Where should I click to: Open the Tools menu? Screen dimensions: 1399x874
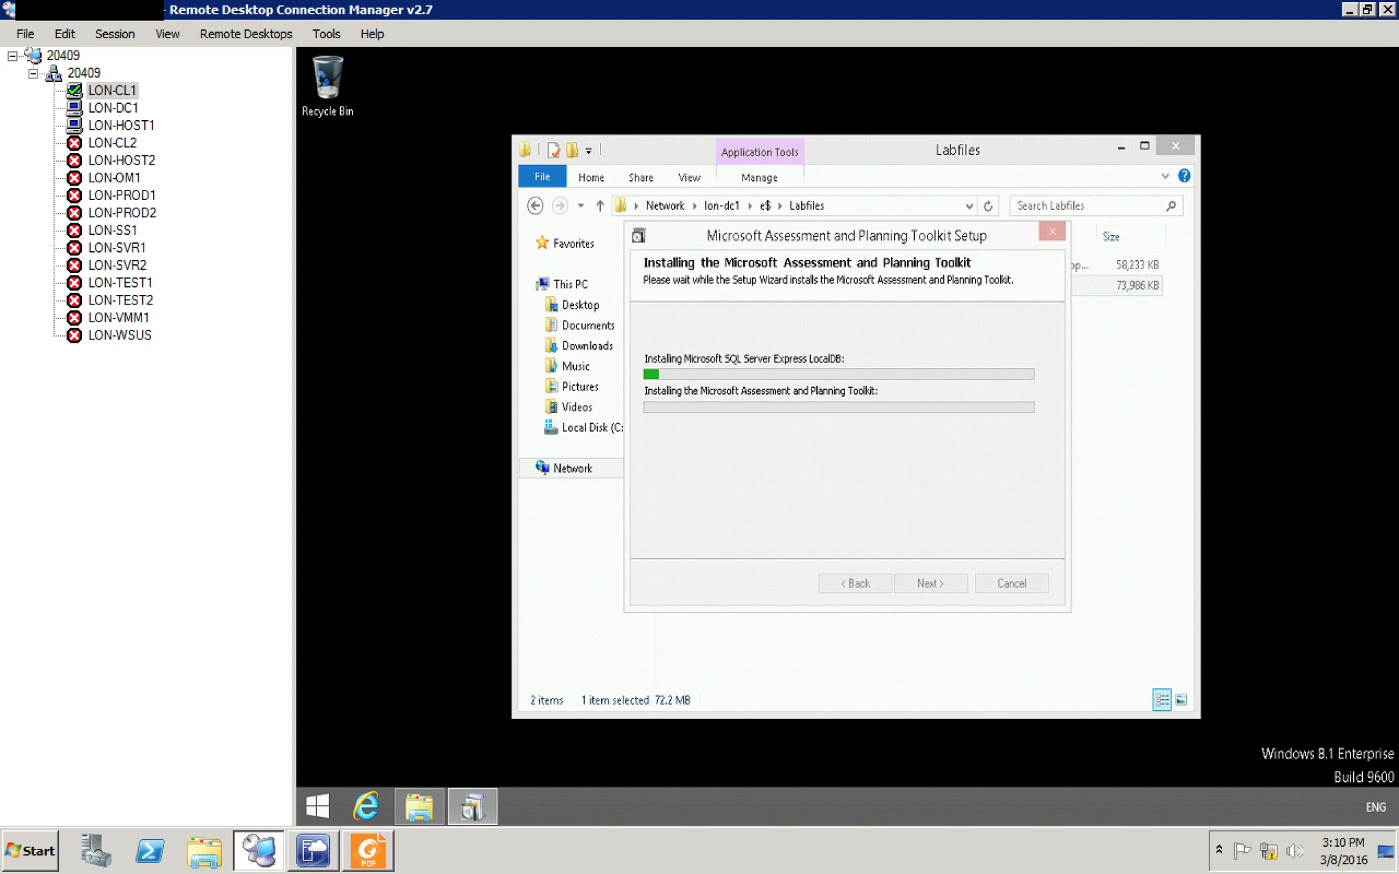pos(326,34)
